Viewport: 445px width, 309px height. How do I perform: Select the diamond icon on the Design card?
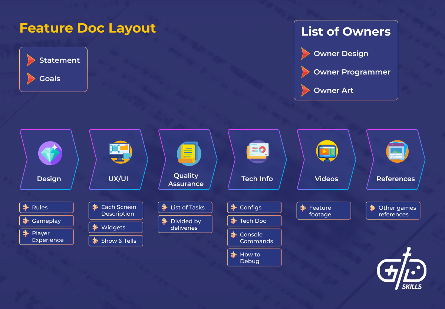[x=49, y=152]
